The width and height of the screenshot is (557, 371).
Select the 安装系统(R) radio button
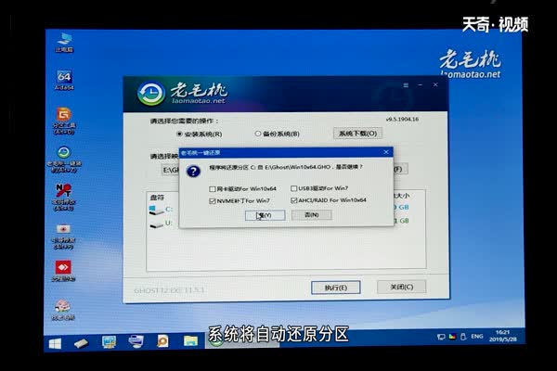pos(179,134)
